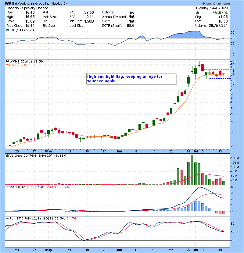Click the 90 level on RSI axis
Screen dimensions: 244x253
pyautogui.click(x=232, y=33)
